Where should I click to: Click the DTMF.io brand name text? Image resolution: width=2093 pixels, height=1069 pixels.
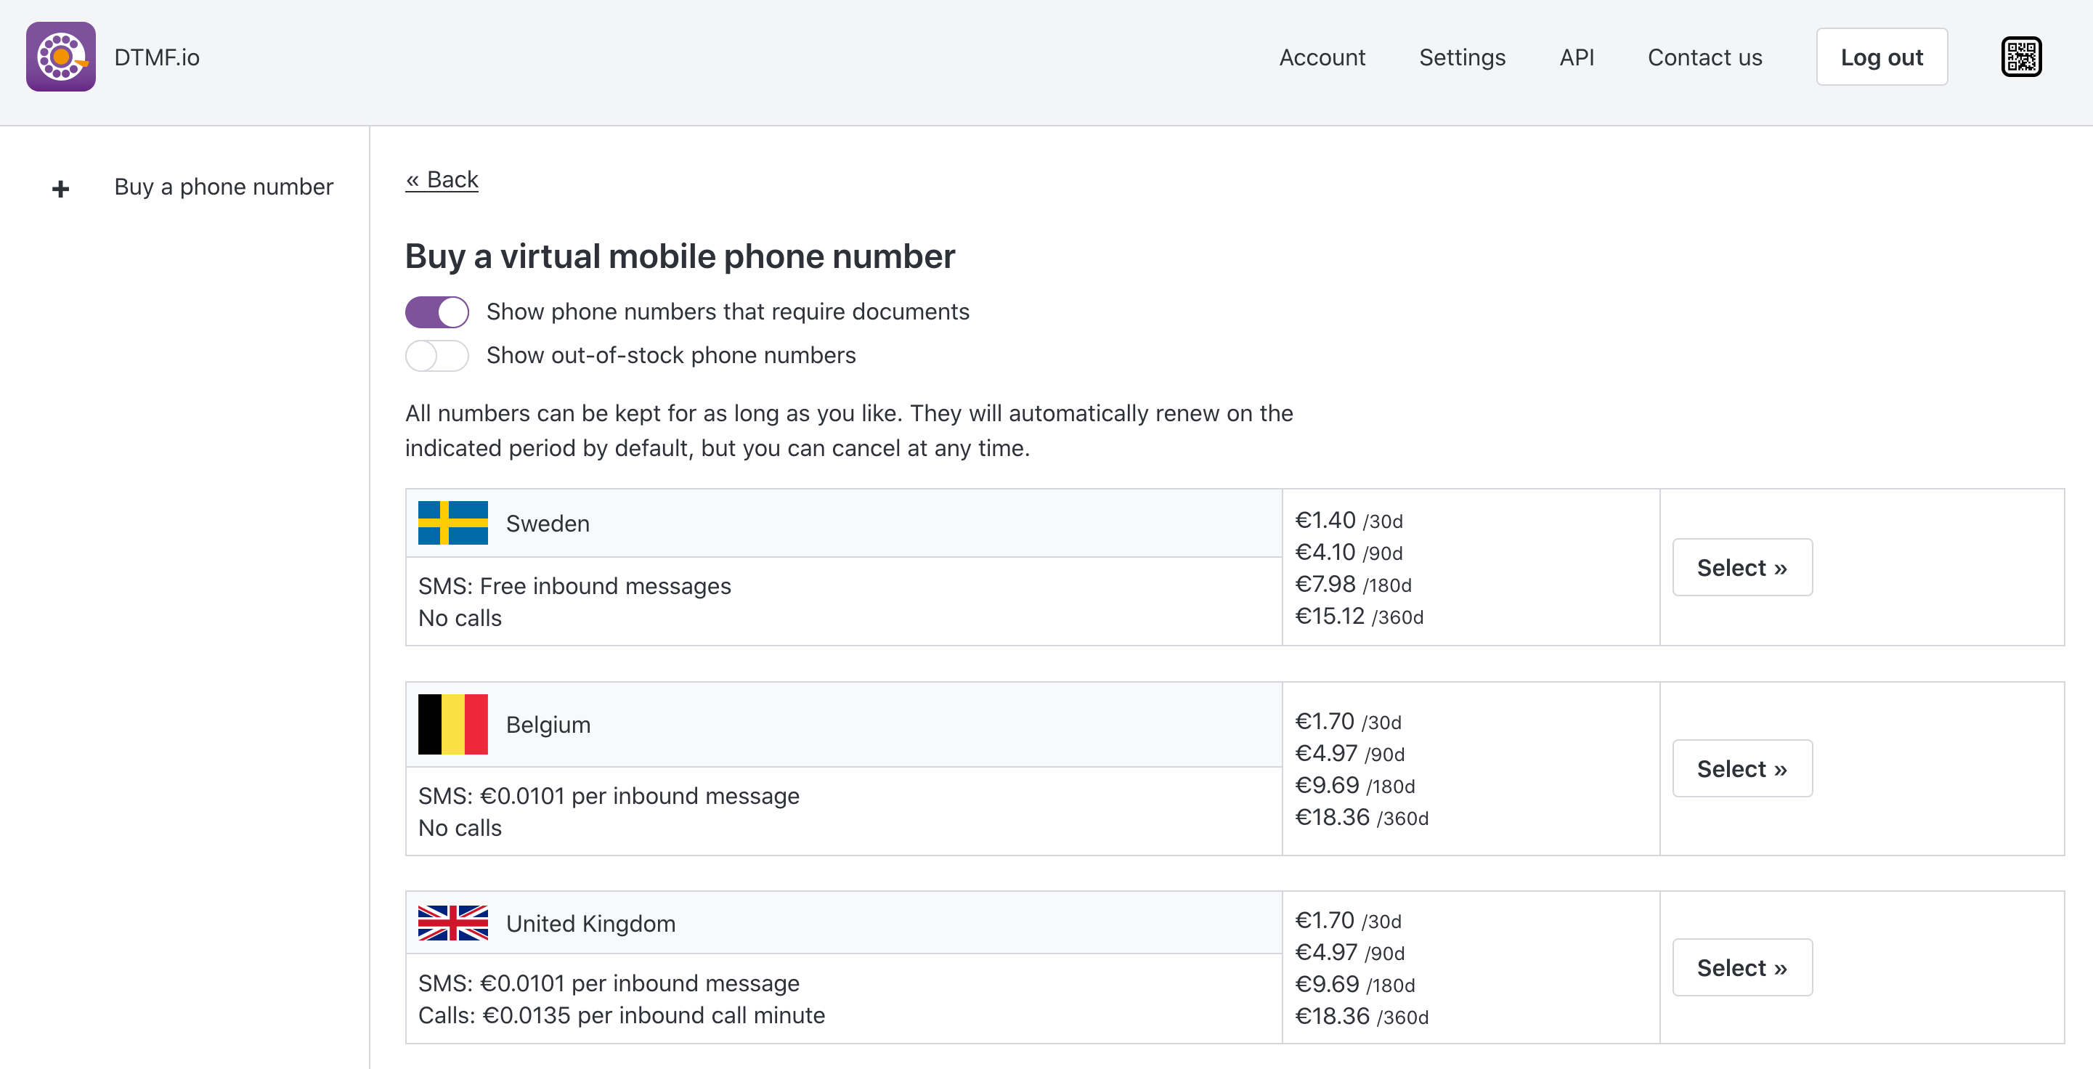pos(157,57)
